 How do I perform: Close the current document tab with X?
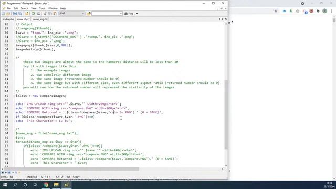coord(226,19)
